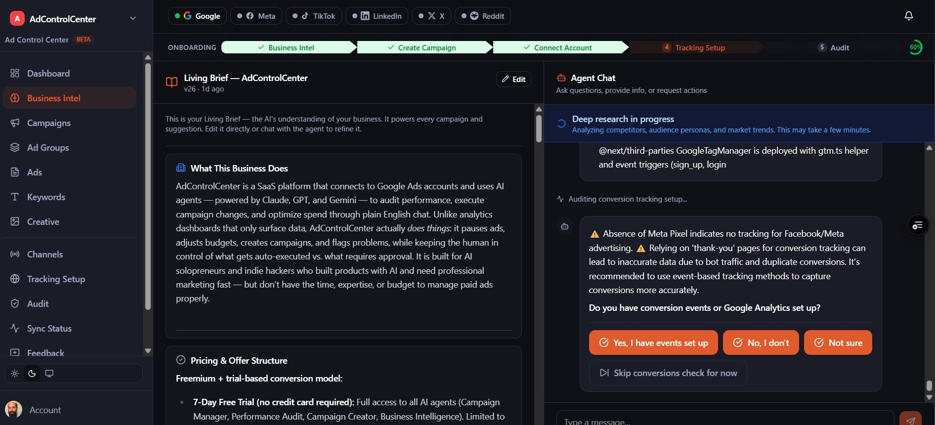Switch to dark theme moon icon
Image resolution: width=935 pixels, height=425 pixels.
click(32, 374)
